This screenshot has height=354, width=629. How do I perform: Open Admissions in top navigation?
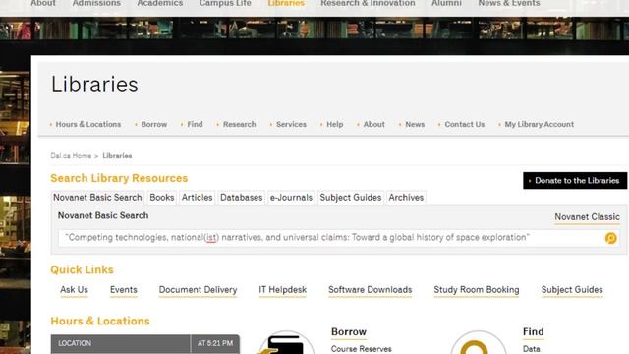point(96,3)
